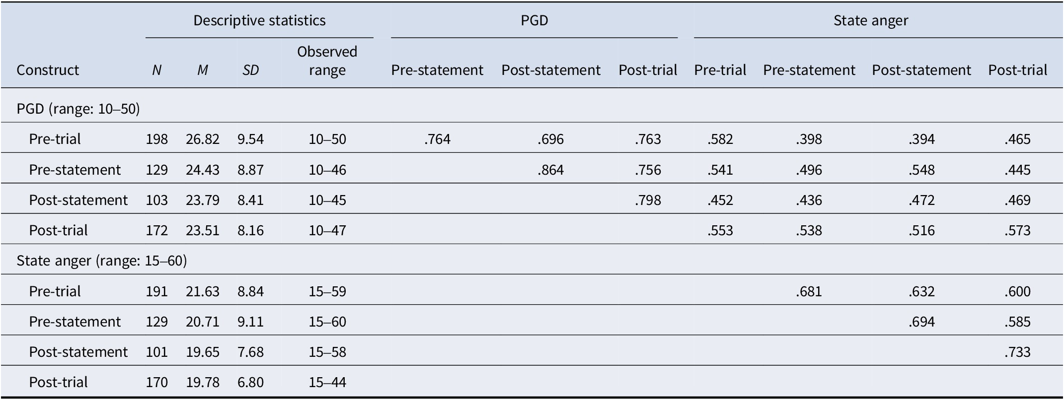The image size is (1064, 400).
Task: Click the PGD (range: 10–50) section row
Action: 532,108
